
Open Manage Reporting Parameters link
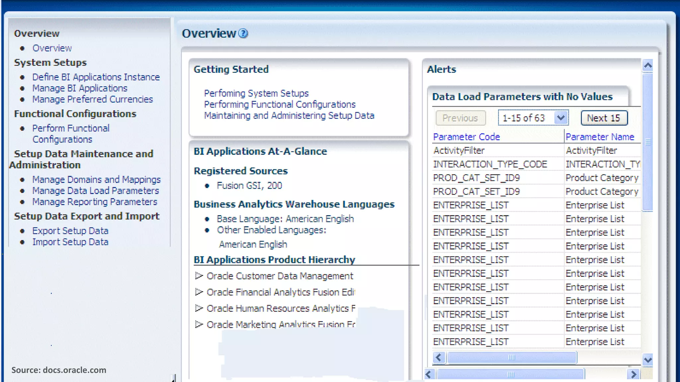pos(95,202)
